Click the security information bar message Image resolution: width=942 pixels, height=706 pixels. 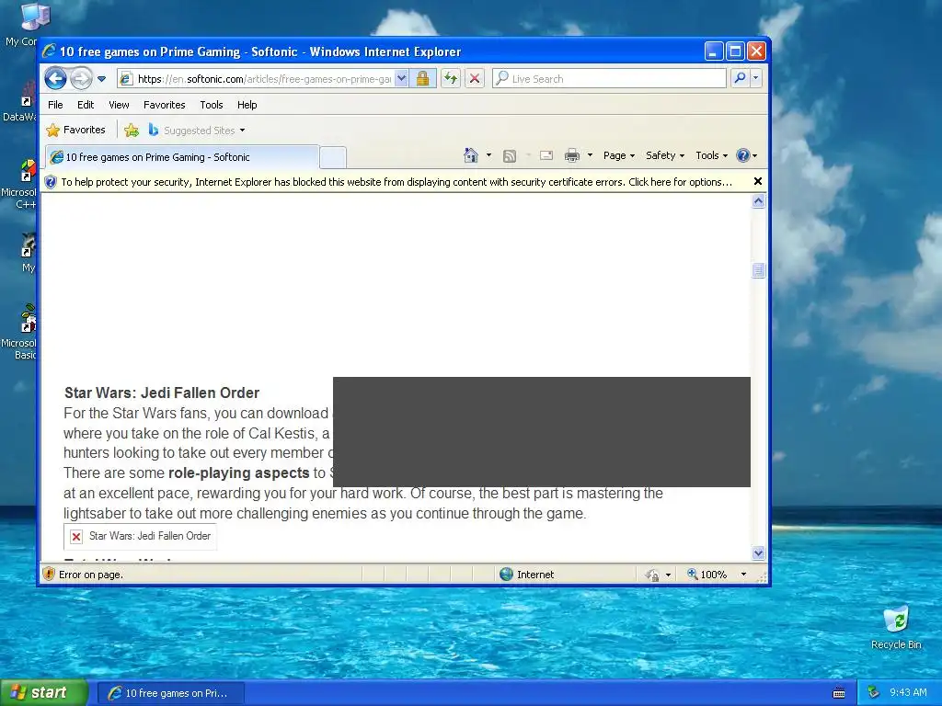(396, 182)
